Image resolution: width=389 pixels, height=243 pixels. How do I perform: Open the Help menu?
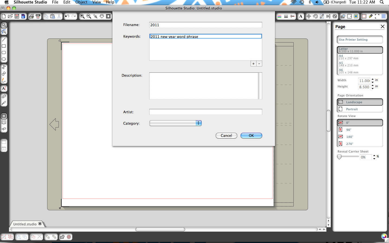110,2
